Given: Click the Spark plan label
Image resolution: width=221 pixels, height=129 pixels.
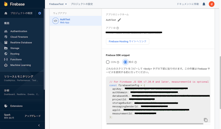Looking at the screenshot, I should click(7, 115).
